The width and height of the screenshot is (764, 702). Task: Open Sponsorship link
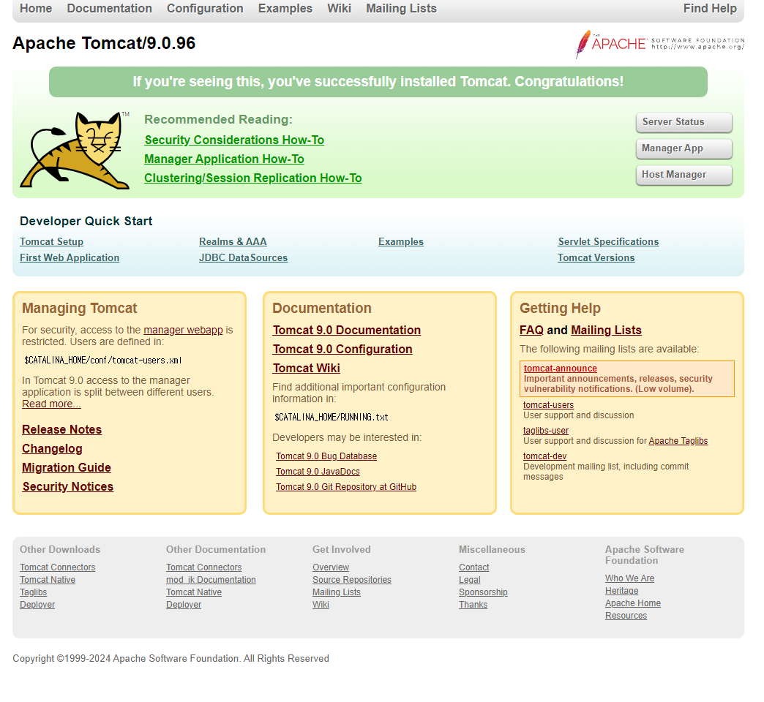483,592
